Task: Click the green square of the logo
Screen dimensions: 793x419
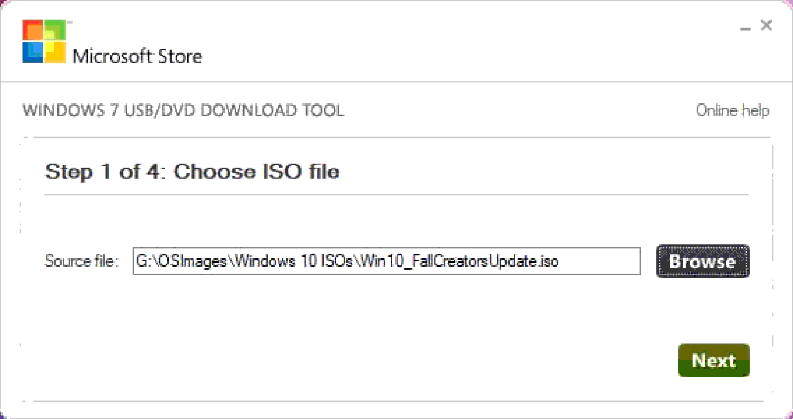Action: point(55,29)
